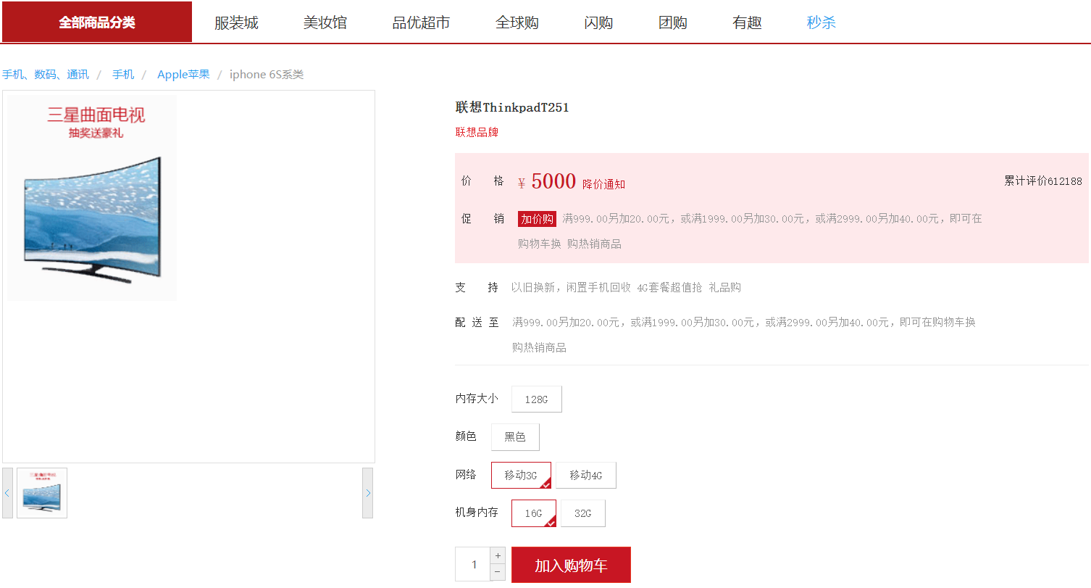Select the small TV thumbnail image
The height and width of the screenshot is (588, 1091).
(x=42, y=493)
